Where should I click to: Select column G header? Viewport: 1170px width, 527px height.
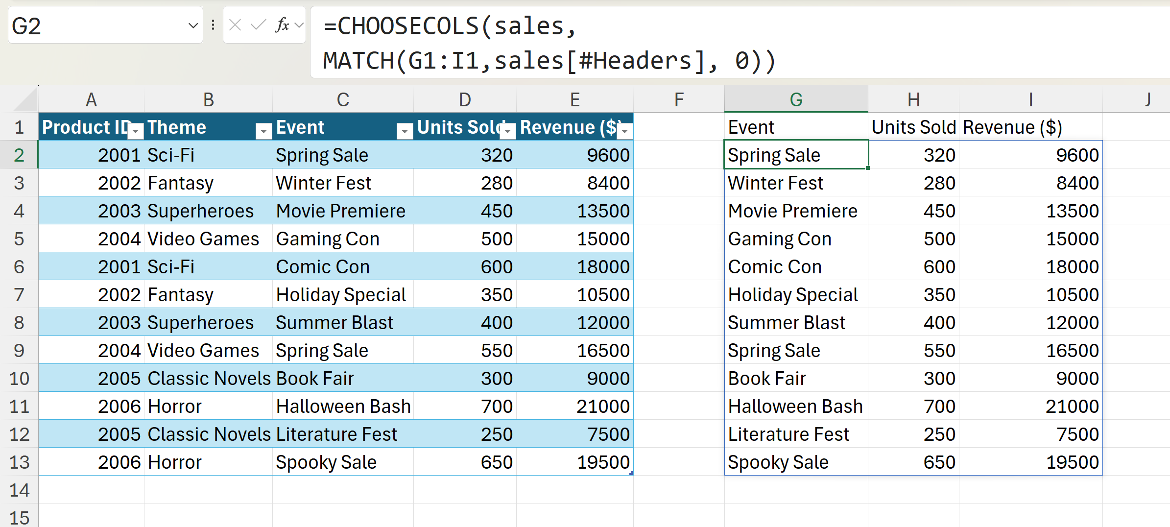pos(796,100)
